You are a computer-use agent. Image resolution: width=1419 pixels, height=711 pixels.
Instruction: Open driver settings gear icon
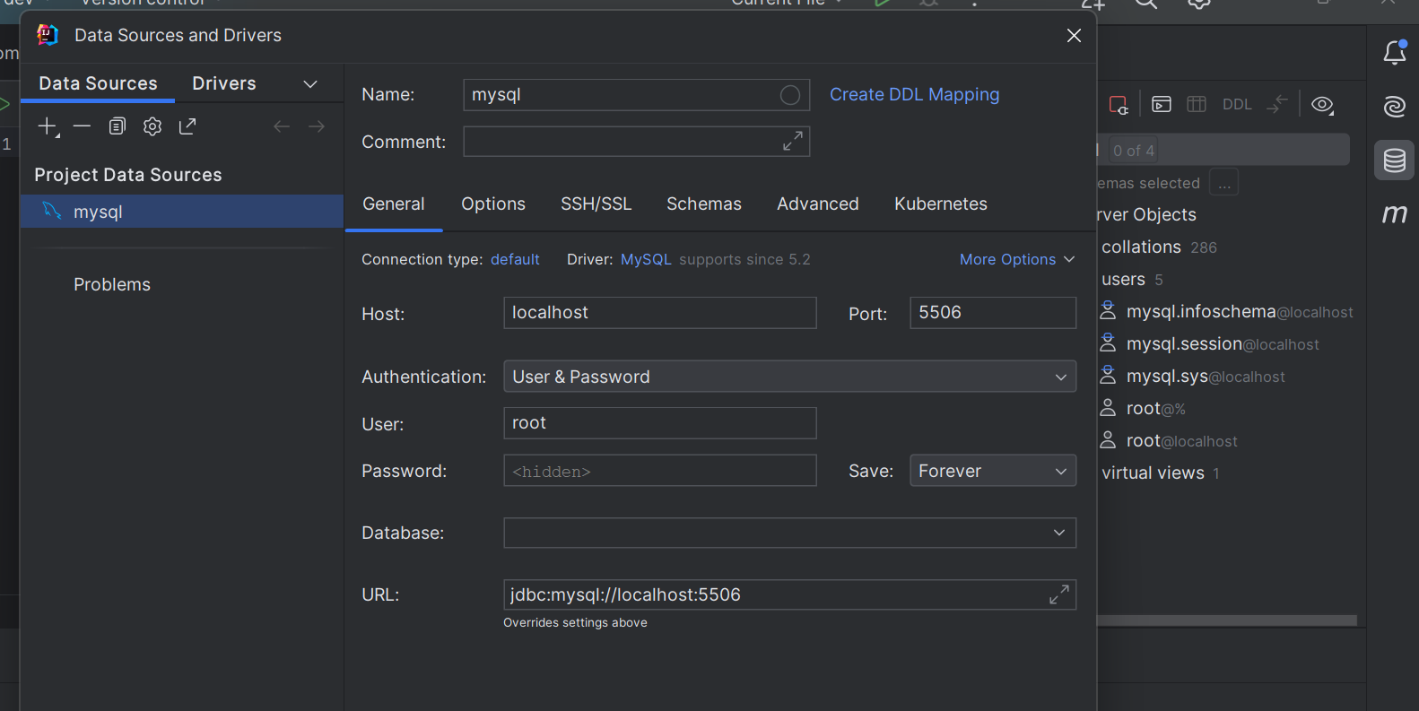152,126
